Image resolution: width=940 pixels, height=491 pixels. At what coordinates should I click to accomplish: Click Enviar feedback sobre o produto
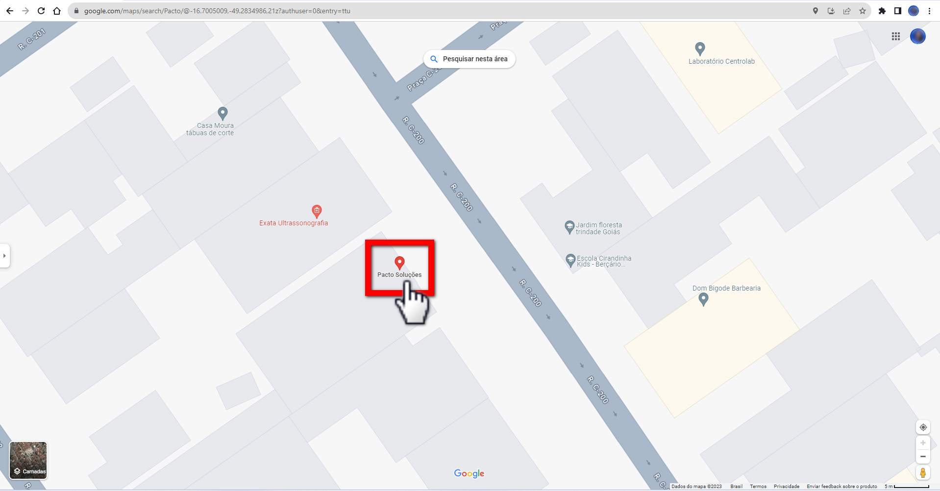pos(841,487)
